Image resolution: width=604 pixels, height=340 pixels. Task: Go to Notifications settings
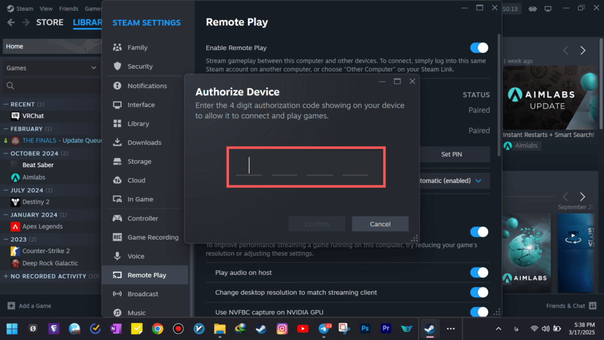pos(147,86)
